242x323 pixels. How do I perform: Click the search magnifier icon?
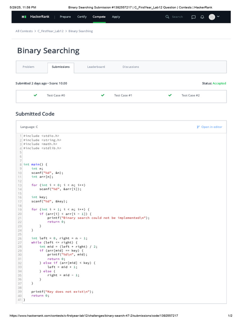click(x=167, y=17)
